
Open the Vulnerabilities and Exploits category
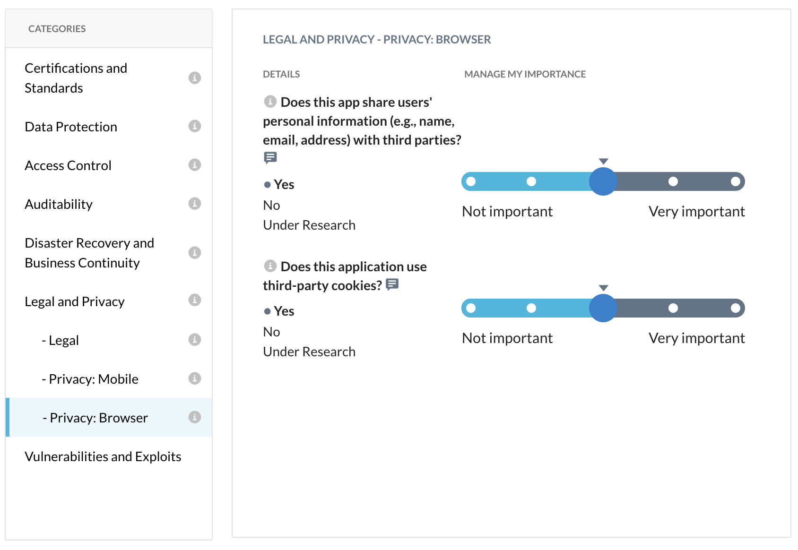[x=103, y=456]
